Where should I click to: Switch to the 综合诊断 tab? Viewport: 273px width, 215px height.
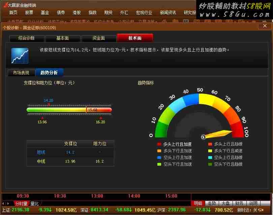click(27, 38)
